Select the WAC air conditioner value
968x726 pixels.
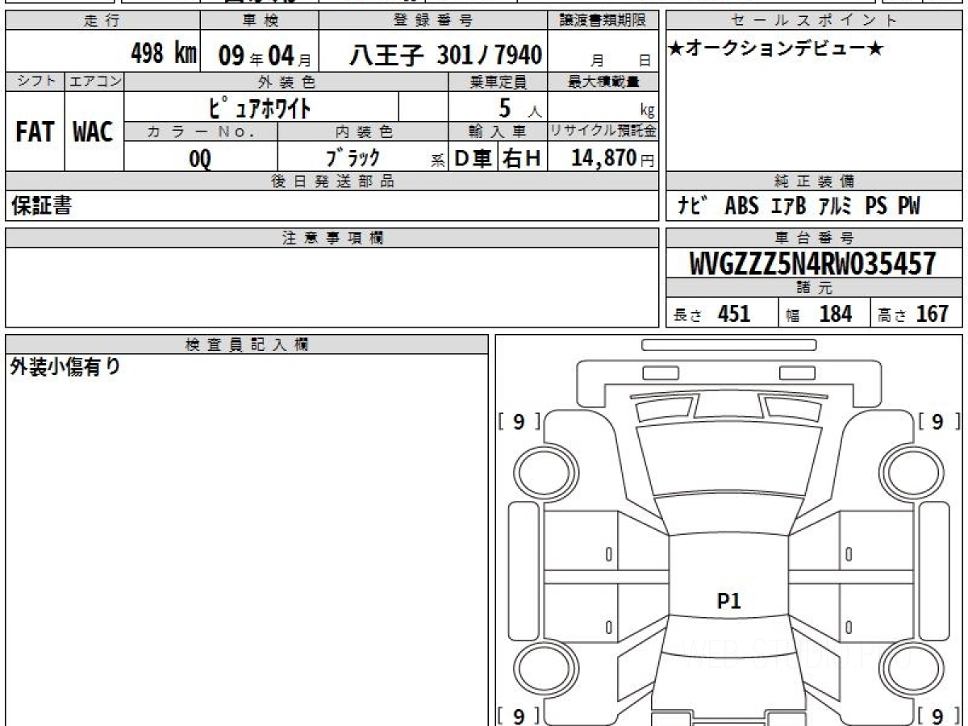94,132
